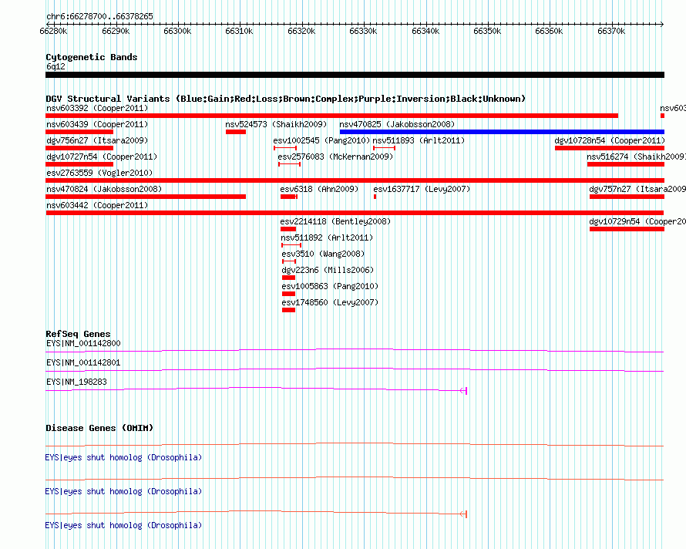
Task: Click the 66370k ruler tick label
Action: (611, 31)
